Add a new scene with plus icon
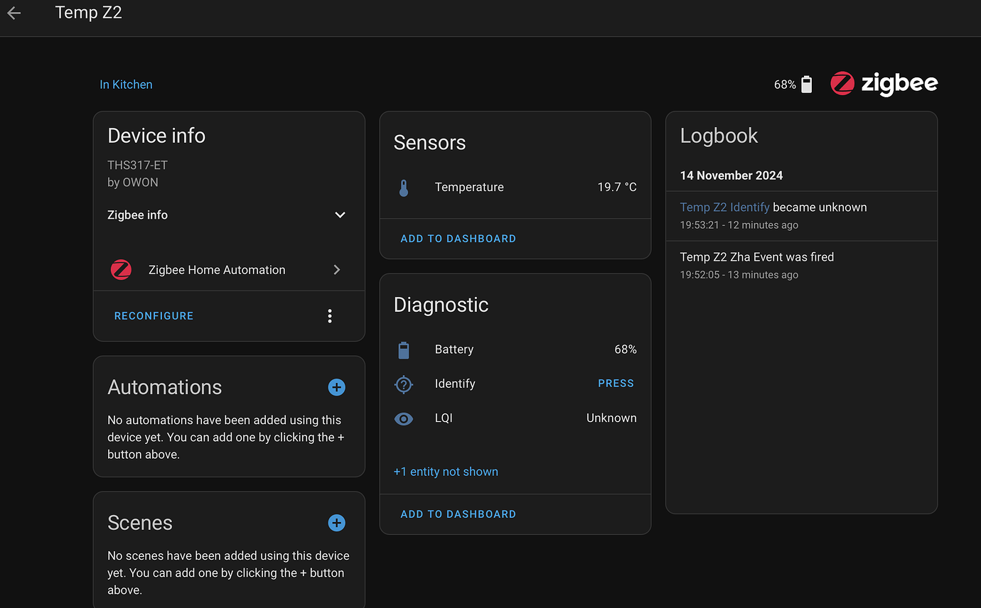This screenshot has height=608, width=981. click(x=336, y=523)
